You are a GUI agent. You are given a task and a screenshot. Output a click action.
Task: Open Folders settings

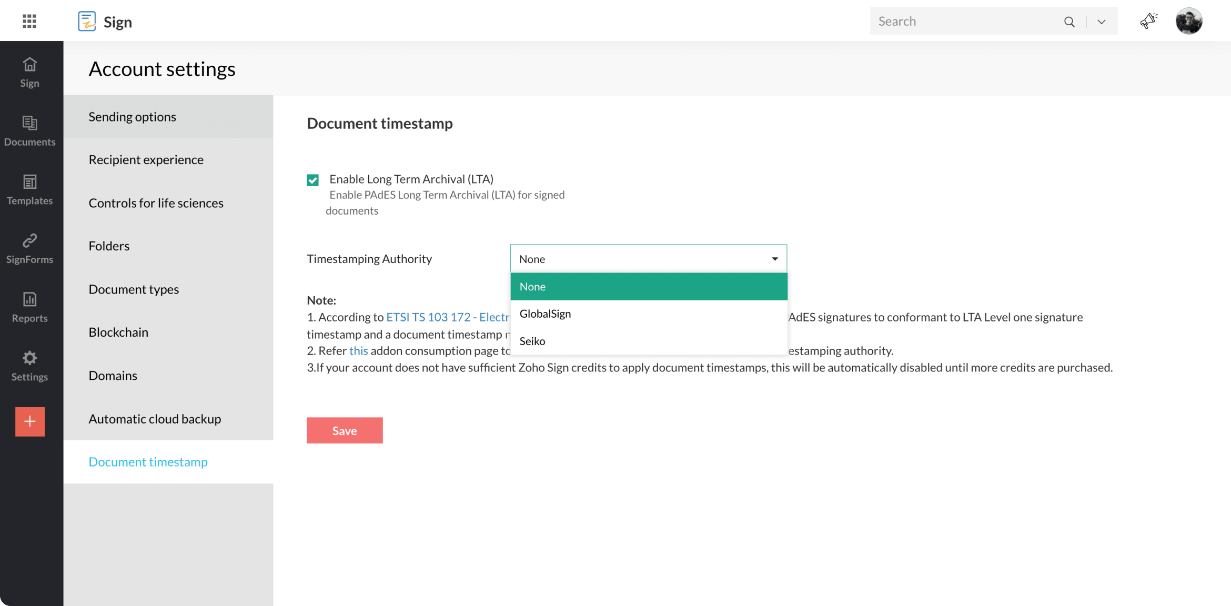tap(168, 246)
